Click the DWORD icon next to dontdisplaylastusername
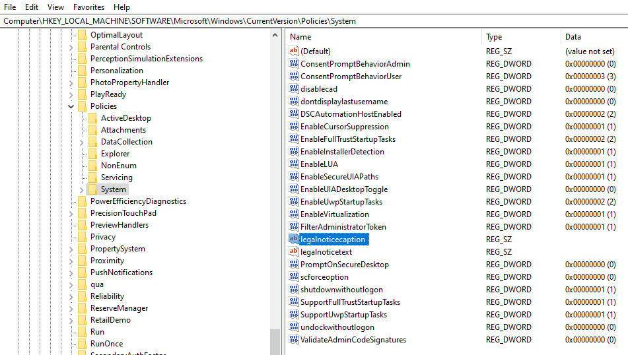The height and width of the screenshot is (355, 628). pos(294,101)
